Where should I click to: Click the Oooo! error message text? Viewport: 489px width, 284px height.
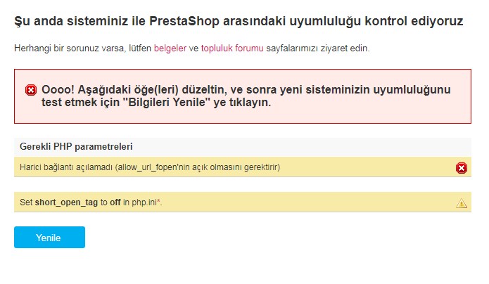click(x=246, y=96)
